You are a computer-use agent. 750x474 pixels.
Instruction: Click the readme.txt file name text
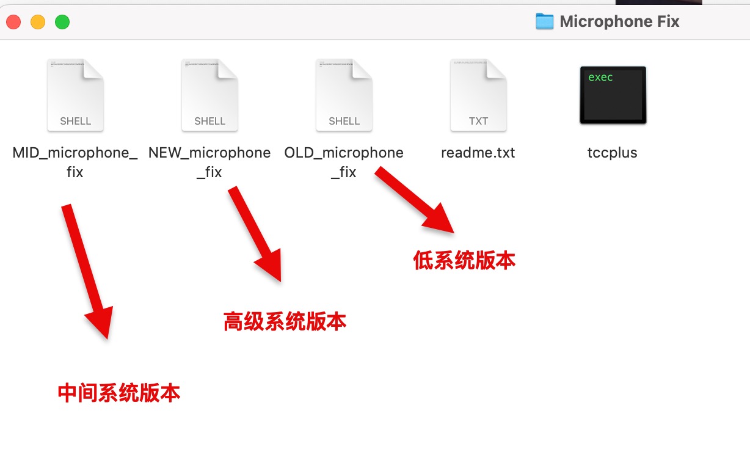tap(478, 153)
